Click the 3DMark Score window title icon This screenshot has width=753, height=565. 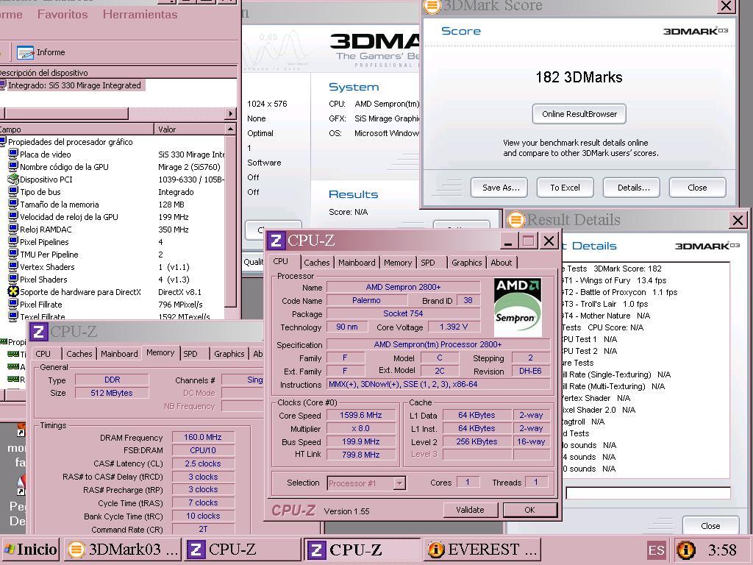pyautogui.click(x=431, y=6)
